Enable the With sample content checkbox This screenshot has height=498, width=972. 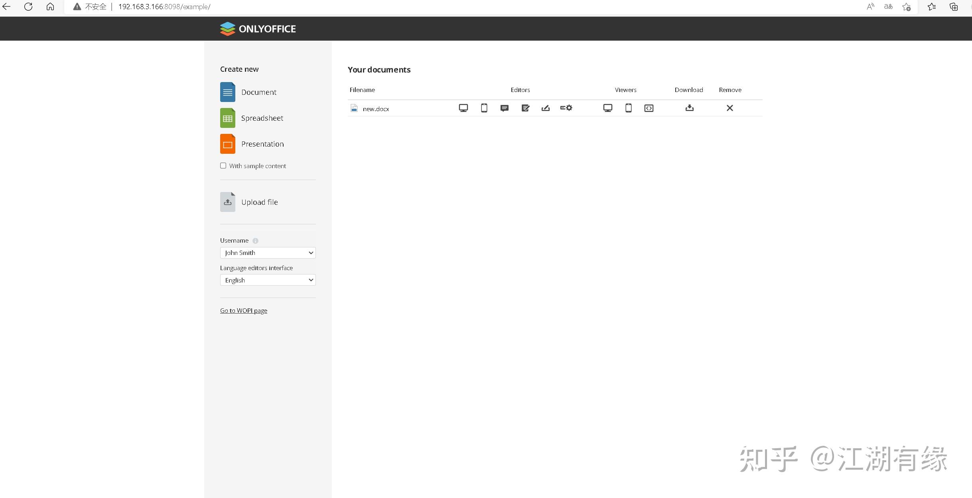pyautogui.click(x=223, y=165)
